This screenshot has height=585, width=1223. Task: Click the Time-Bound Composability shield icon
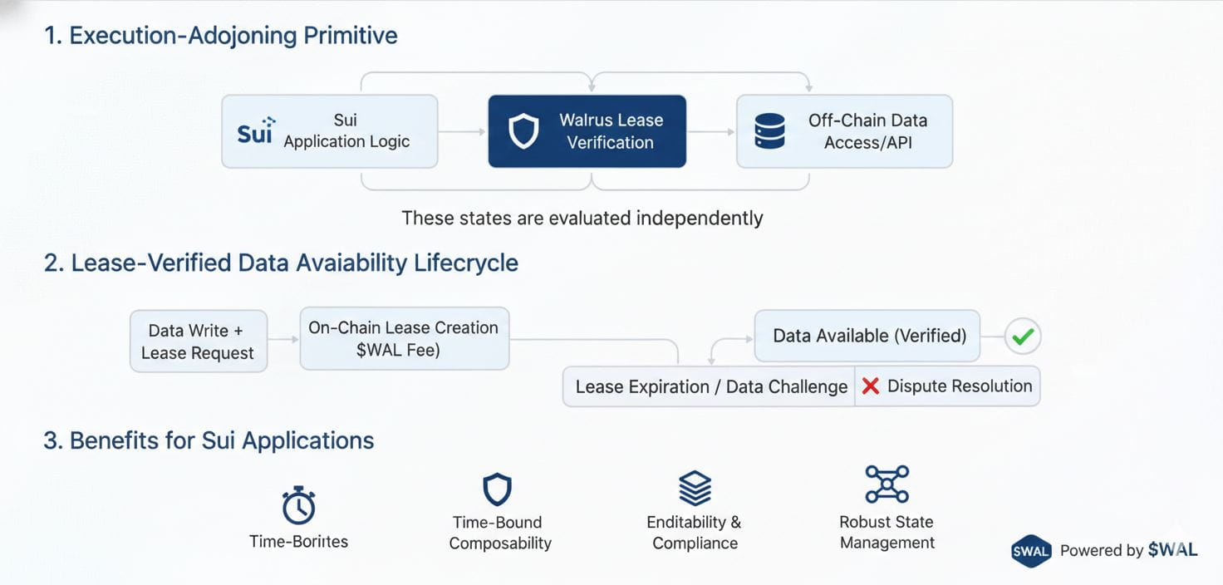point(497,490)
